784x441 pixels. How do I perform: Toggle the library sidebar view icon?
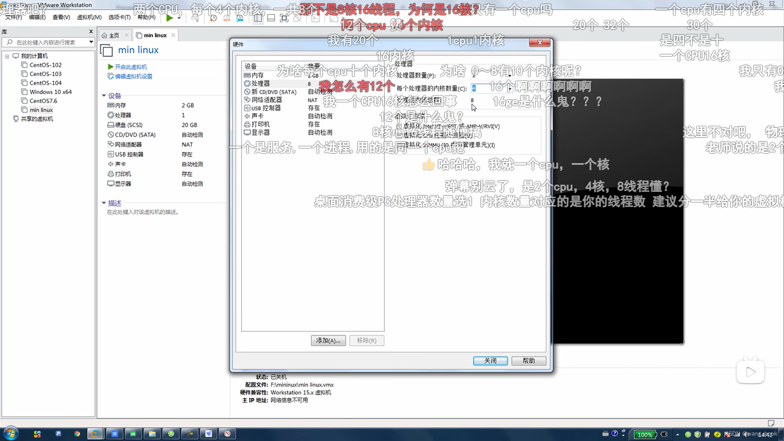(258, 18)
